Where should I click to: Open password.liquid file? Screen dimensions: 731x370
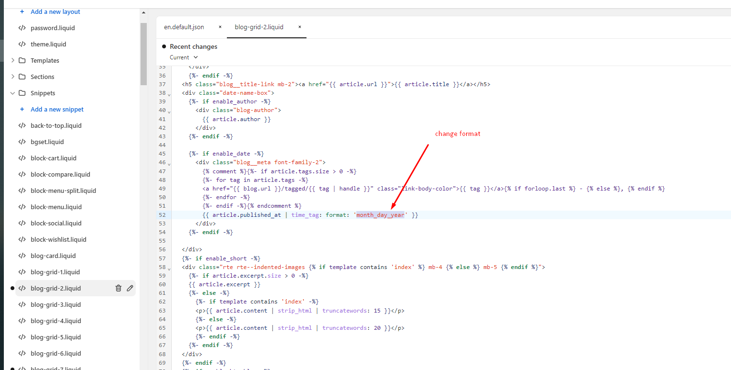tap(53, 28)
